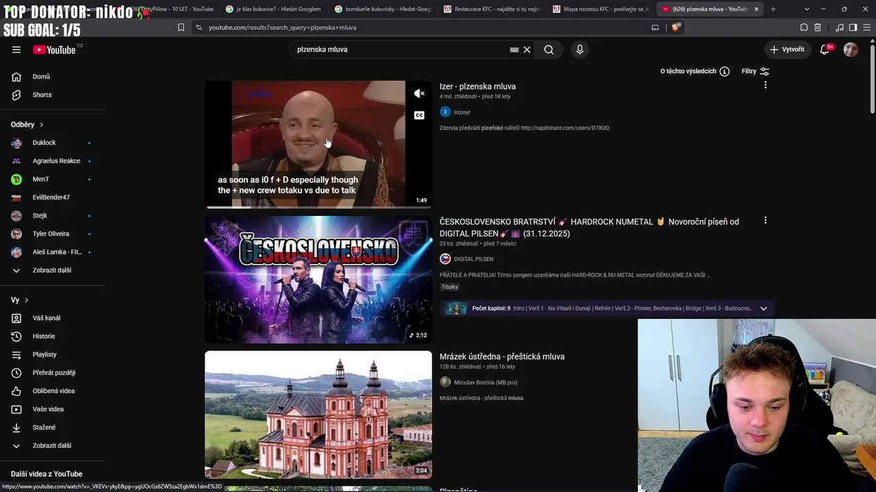Open the account avatar menu
The height and width of the screenshot is (492, 876).
(x=851, y=49)
